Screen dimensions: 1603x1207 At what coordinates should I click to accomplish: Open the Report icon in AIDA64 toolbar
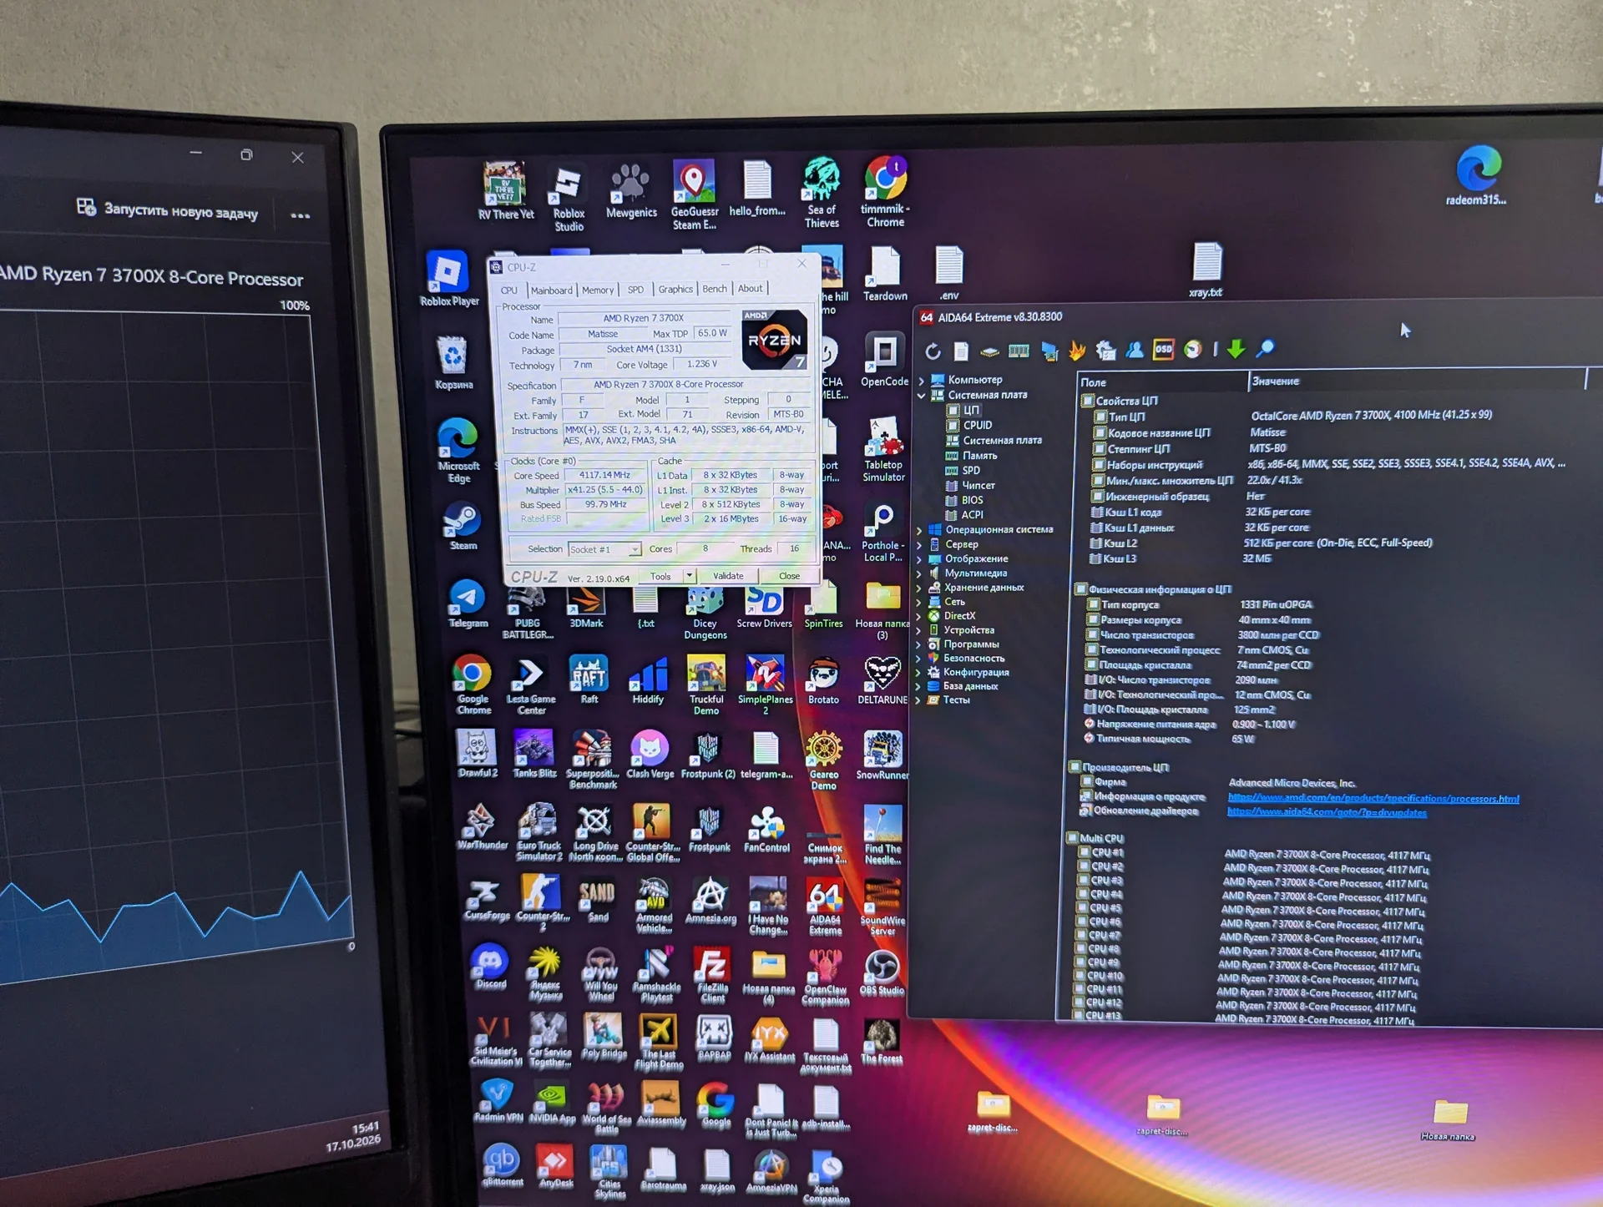click(961, 351)
